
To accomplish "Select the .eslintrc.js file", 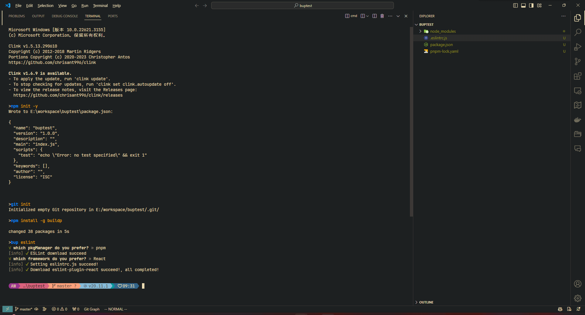I will [x=492, y=38].
